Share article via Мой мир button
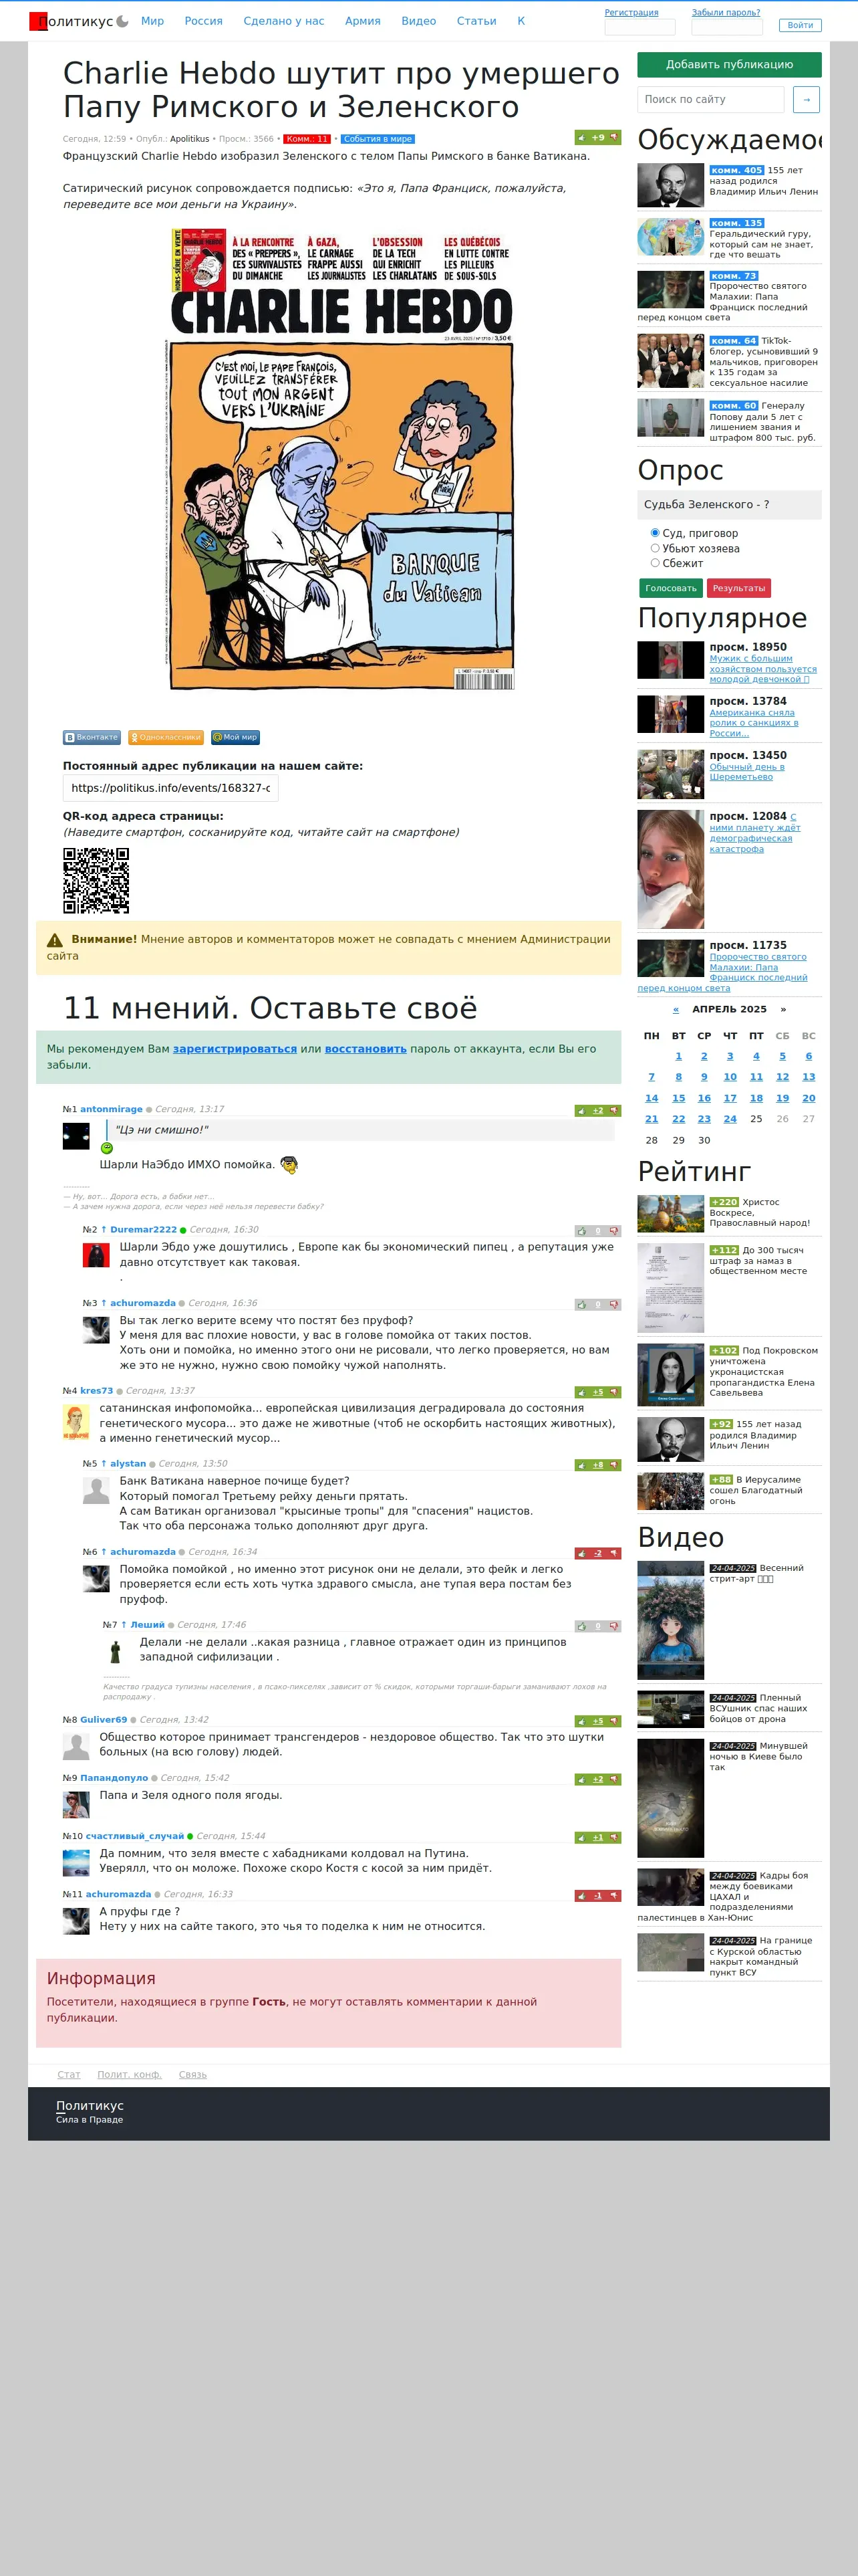This screenshot has height=2576, width=858. pyautogui.click(x=236, y=737)
